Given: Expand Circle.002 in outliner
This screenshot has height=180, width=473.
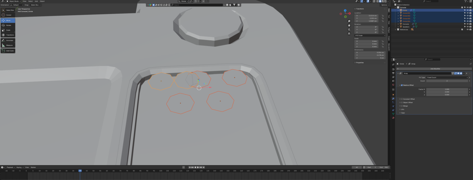Looking at the screenshot, I should click(x=398, y=16).
